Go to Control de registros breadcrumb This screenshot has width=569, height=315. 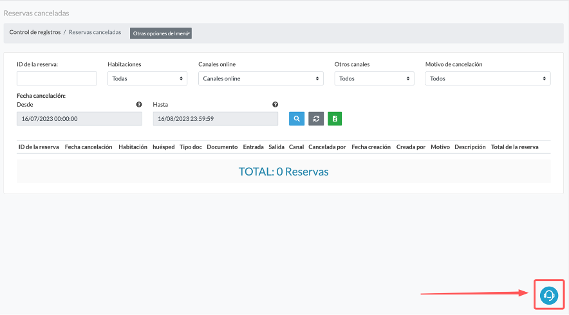[x=35, y=32]
